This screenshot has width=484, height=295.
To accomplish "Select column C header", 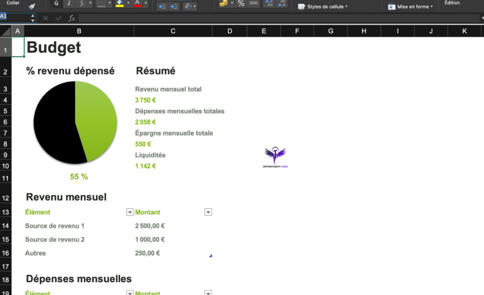I will [x=173, y=31].
